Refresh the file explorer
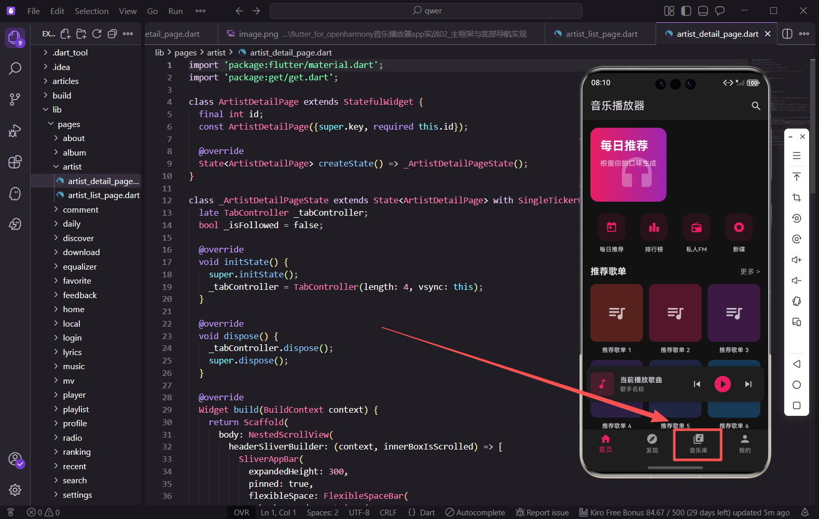 click(x=97, y=34)
